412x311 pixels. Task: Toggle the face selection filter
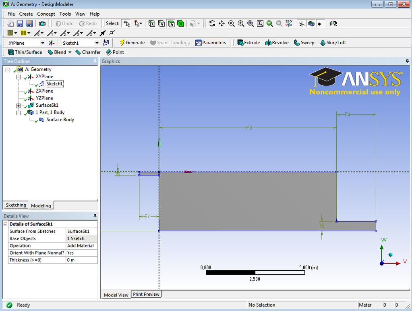pos(171,24)
